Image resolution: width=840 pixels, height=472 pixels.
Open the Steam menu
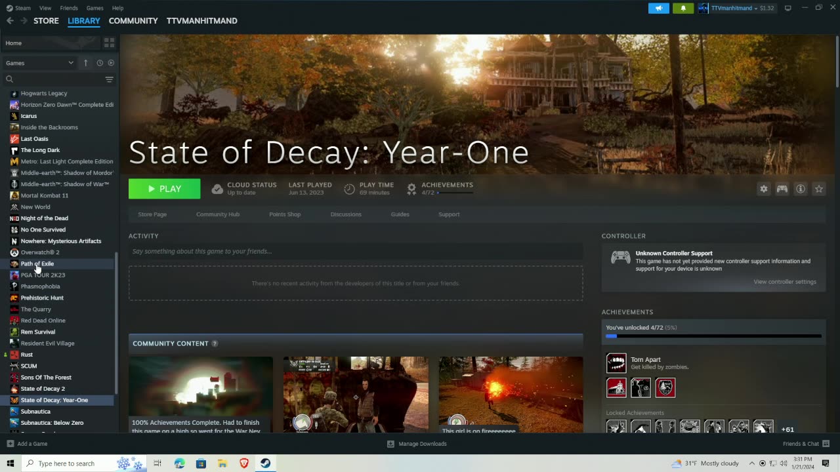pyautogui.click(x=18, y=8)
